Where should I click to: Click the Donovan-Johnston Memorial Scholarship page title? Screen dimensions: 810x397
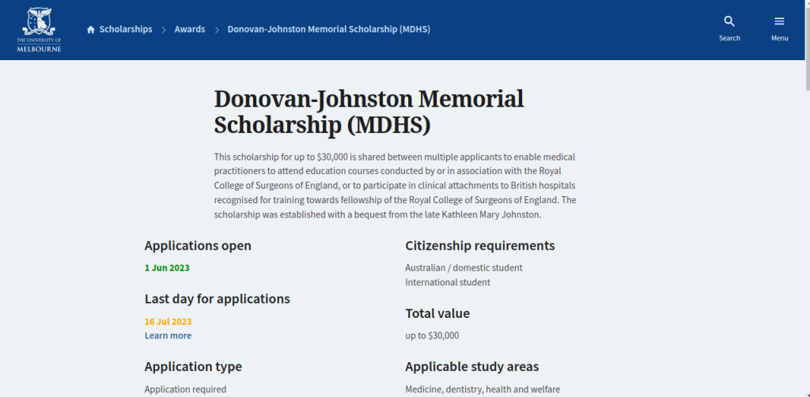pyautogui.click(x=369, y=112)
